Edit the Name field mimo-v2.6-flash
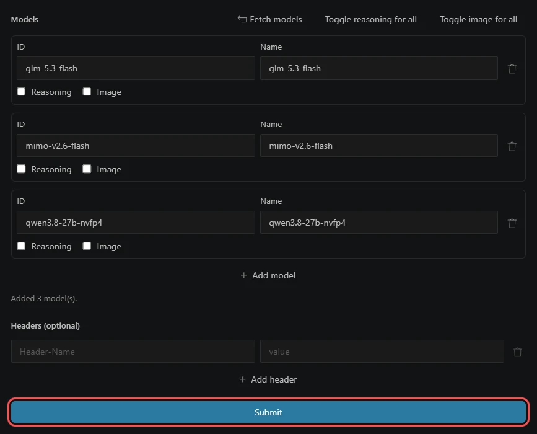The height and width of the screenshot is (434, 537). [379, 146]
